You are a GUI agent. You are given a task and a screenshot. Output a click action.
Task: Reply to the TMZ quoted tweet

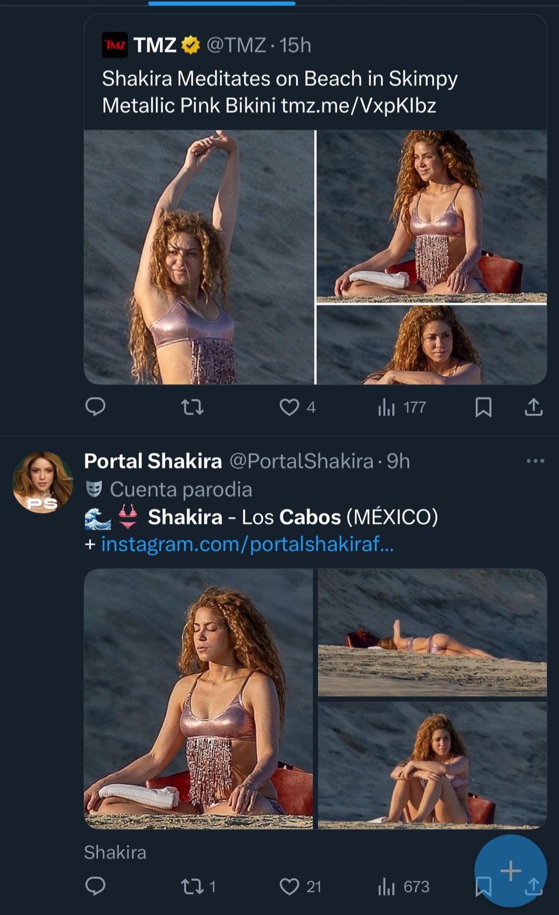point(95,407)
